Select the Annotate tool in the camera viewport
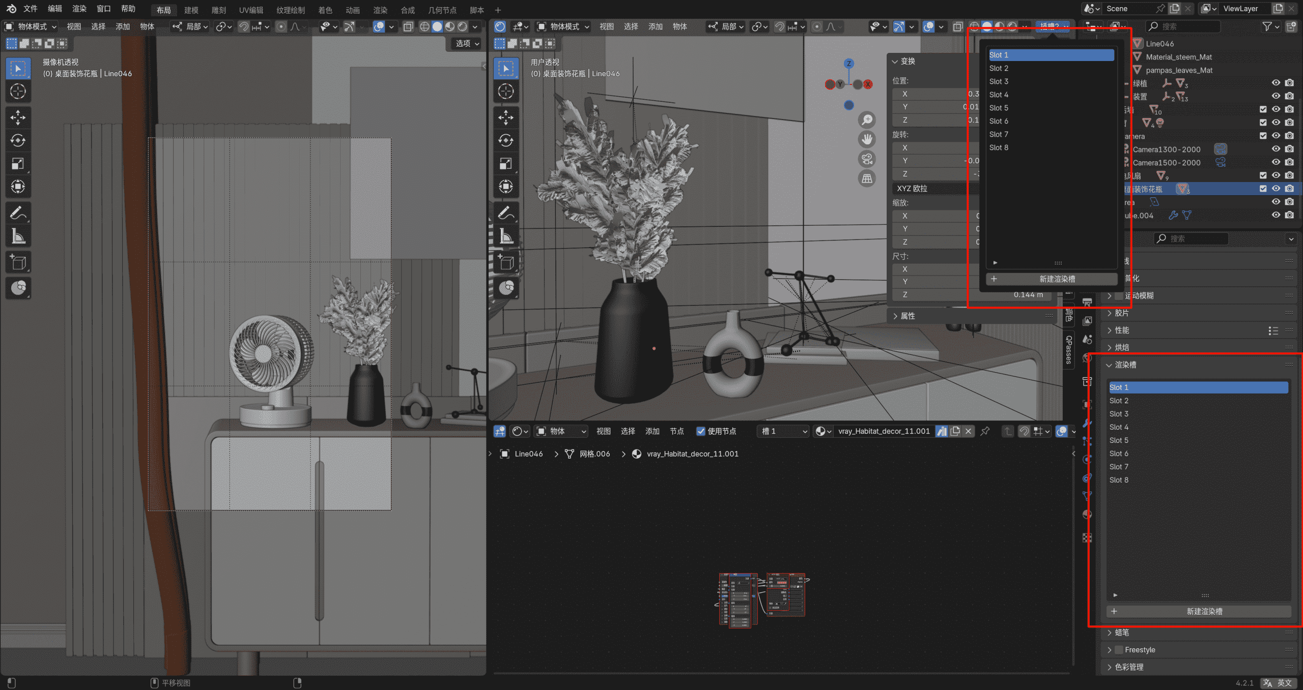Viewport: 1303px width, 690px height. tap(18, 213)
